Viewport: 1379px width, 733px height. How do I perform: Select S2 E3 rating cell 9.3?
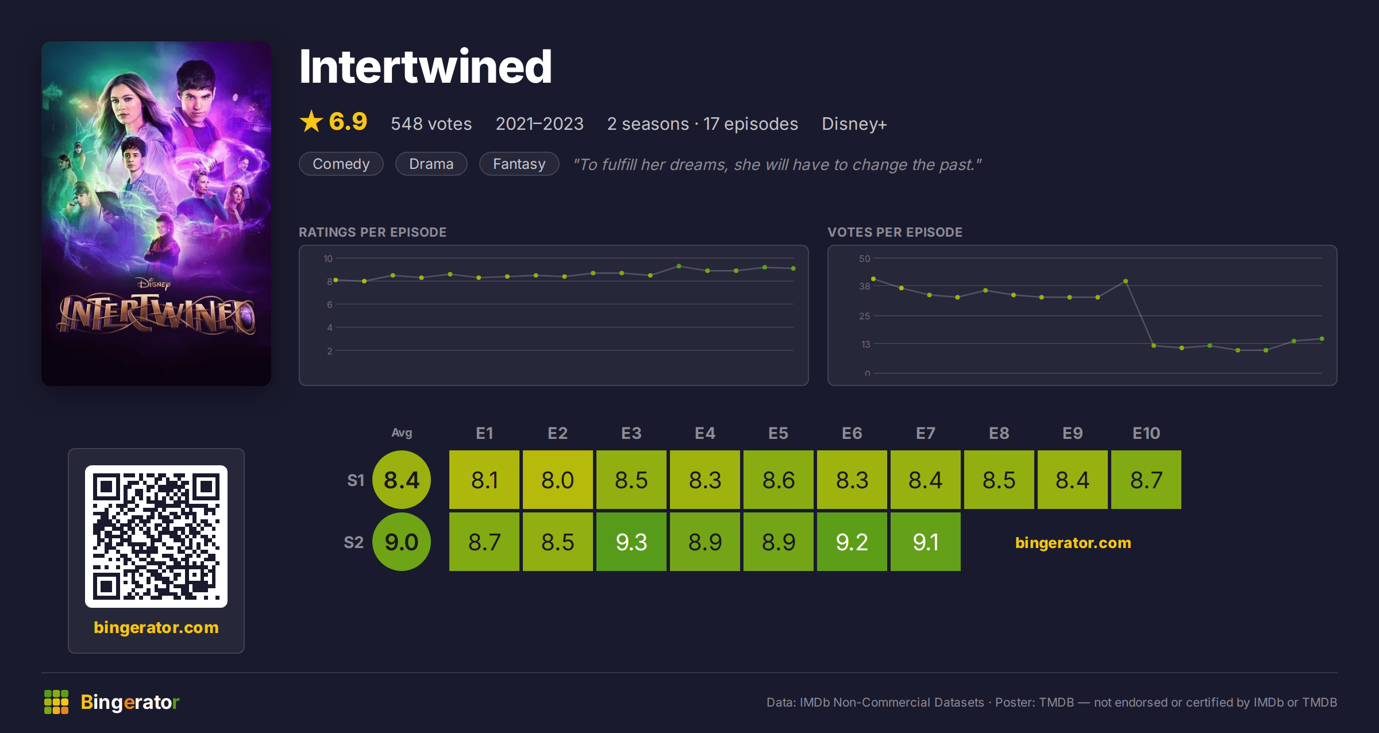[631, 542]
